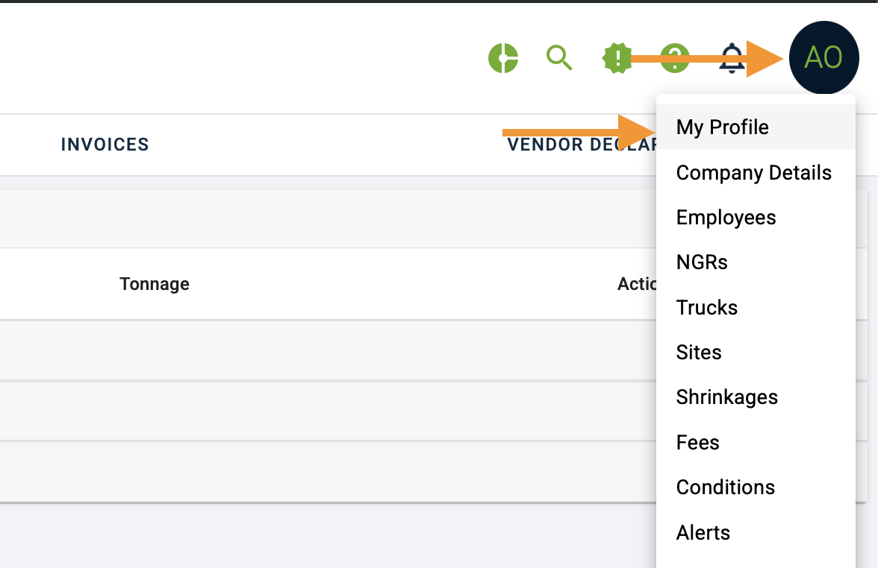Click the AO user avatar
Image resolution: width=878 pixels, height=568 pixels.
(x=823, y=57)
